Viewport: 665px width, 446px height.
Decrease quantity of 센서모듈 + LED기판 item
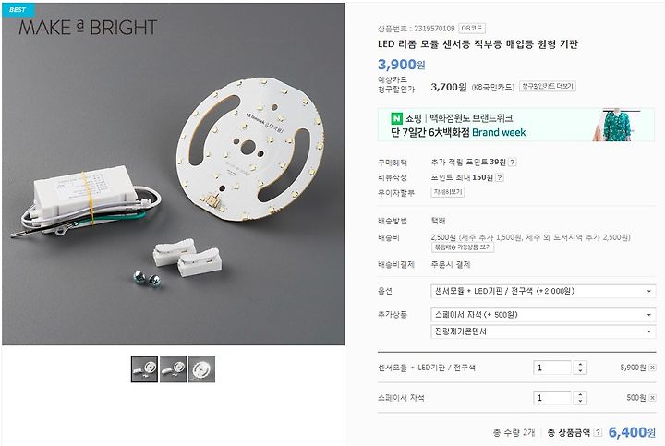point(580,371)
